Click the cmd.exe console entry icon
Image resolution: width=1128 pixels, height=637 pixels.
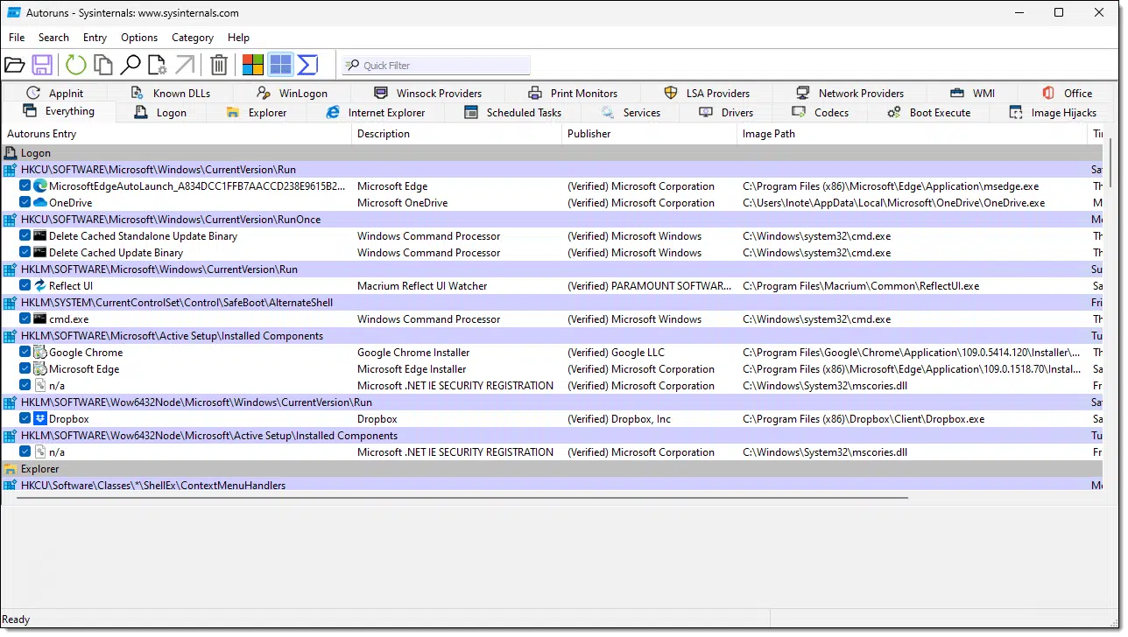click(x=40, y=318)
